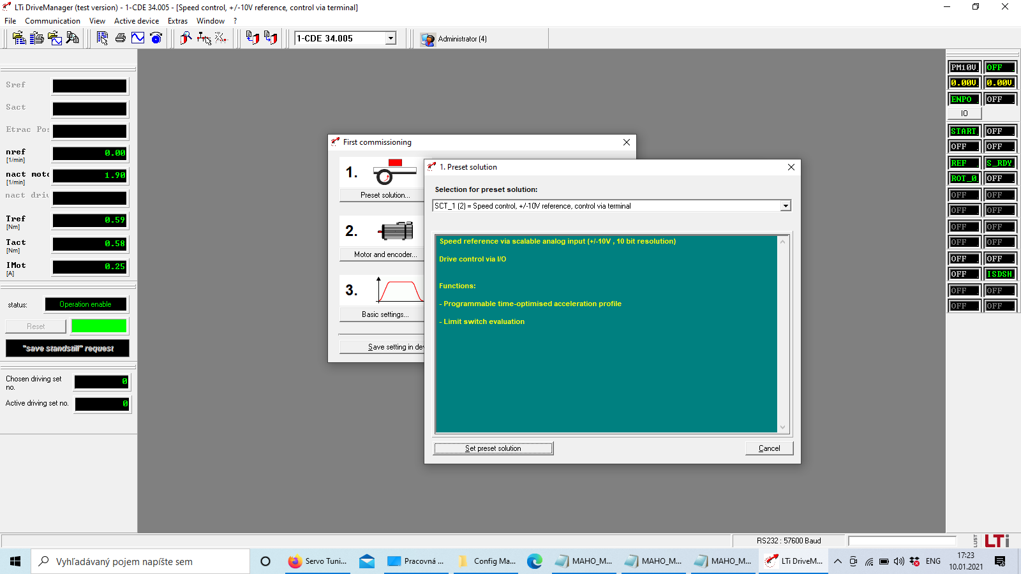Click the Set preset solution button
Viewport: 1021px width, 574px height.
click(x=493, y=448)
